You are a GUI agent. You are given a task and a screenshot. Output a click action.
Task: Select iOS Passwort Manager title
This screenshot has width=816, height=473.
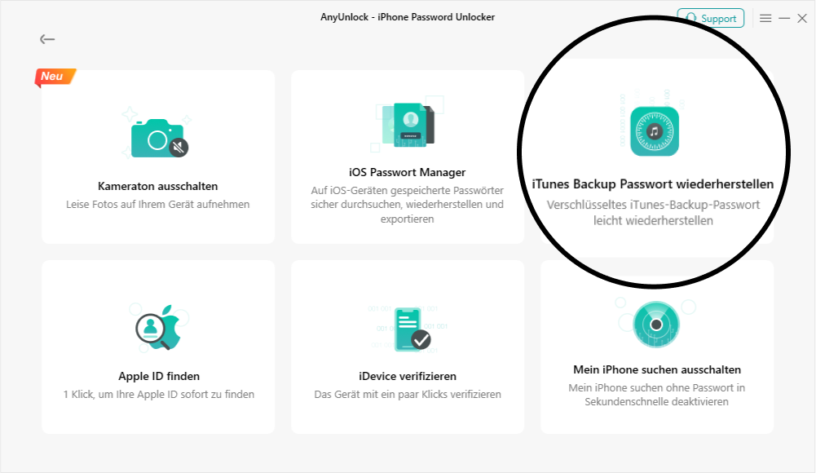[x=407, y=172]
